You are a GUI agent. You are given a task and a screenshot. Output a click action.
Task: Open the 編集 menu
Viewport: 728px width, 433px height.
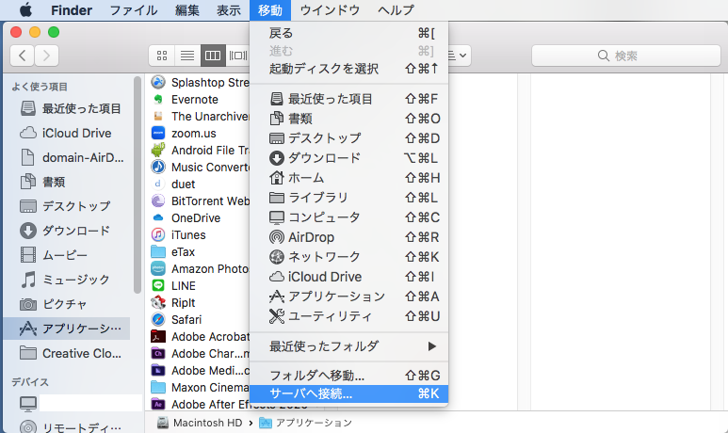[187, 10]
